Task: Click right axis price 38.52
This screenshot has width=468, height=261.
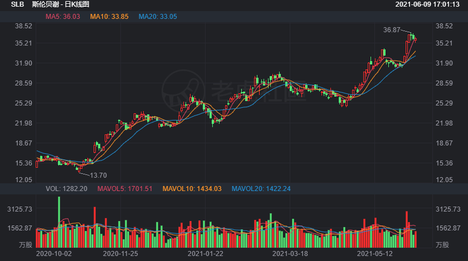Action: coord(444,26)
